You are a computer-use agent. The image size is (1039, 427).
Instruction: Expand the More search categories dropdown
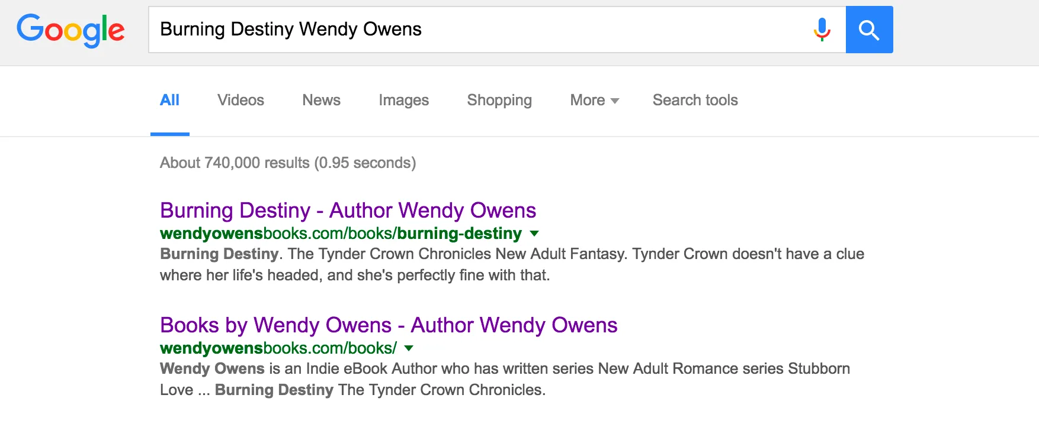(593, 101)
